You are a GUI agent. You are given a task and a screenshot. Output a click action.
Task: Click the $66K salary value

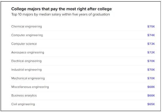151,95
